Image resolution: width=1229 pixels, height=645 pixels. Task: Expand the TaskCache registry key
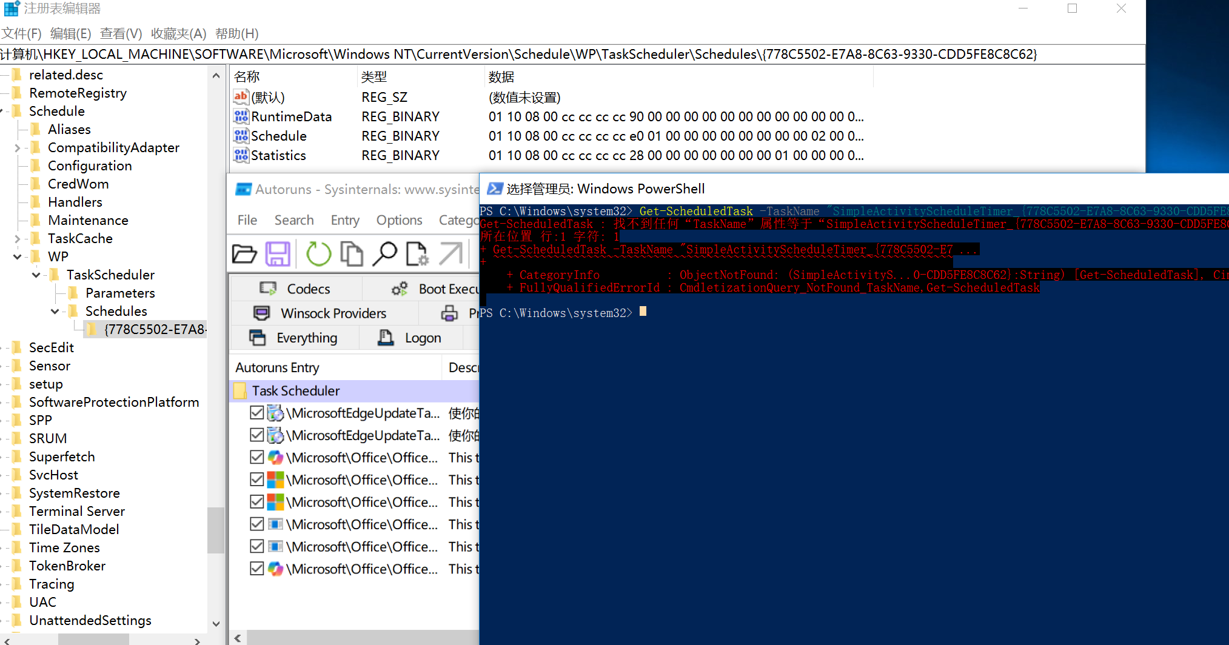point(18,239)
